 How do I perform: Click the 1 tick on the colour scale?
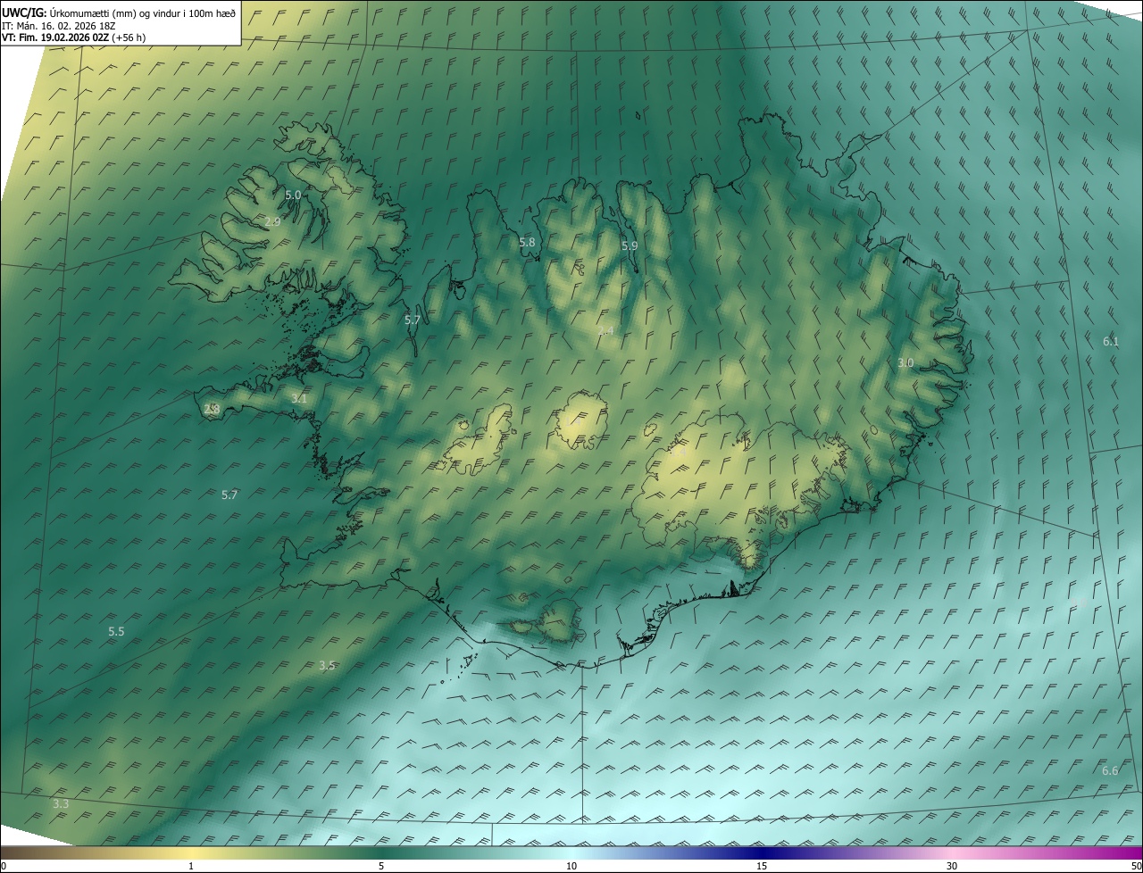click(191, 866)
